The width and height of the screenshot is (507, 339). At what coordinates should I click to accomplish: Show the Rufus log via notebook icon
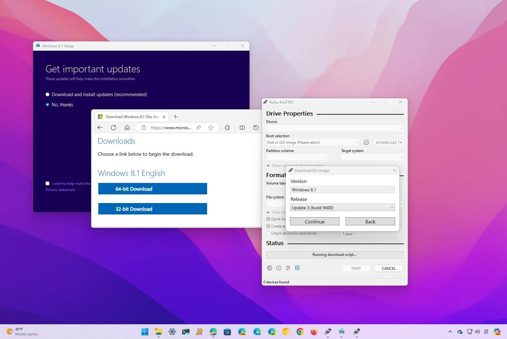[x=297, y=268]
